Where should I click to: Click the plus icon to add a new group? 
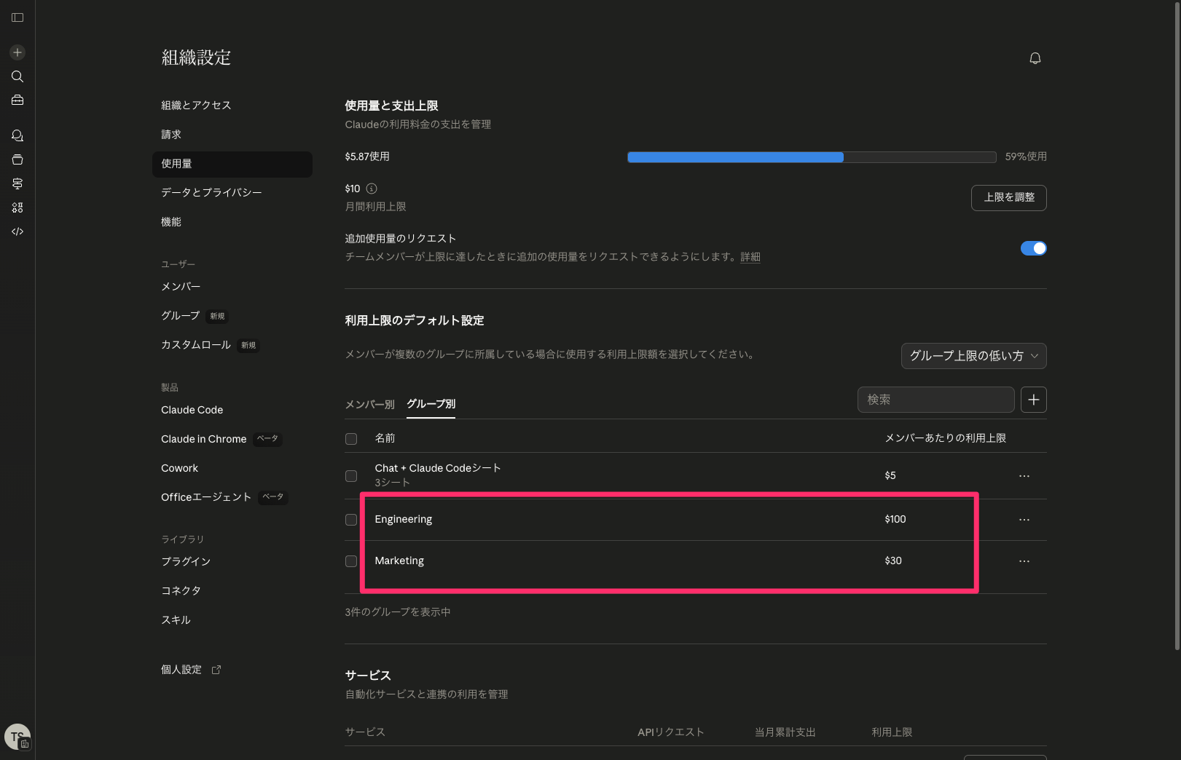coord(1033,399)
